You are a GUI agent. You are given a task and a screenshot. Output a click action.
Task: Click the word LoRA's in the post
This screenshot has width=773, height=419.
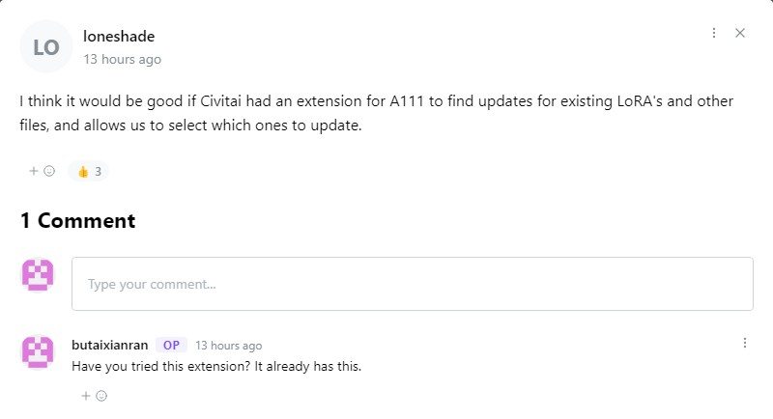point(605,101)
